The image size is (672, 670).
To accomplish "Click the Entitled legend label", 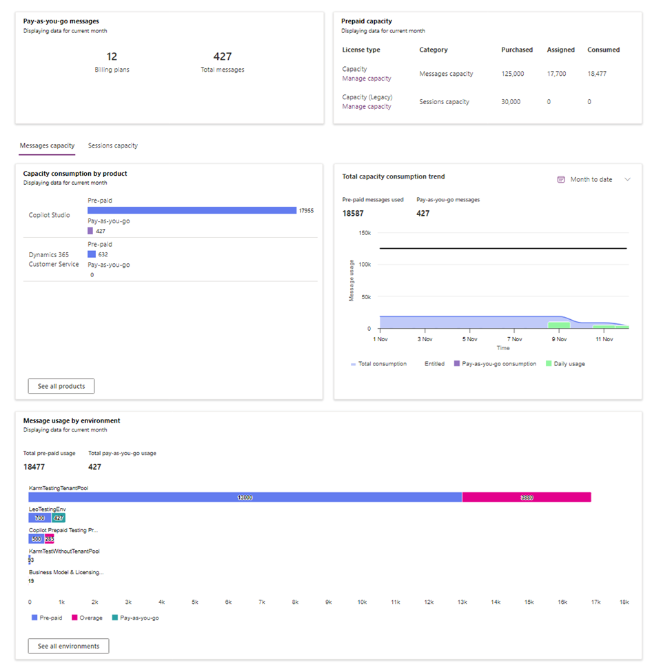I will pos(435,364).
